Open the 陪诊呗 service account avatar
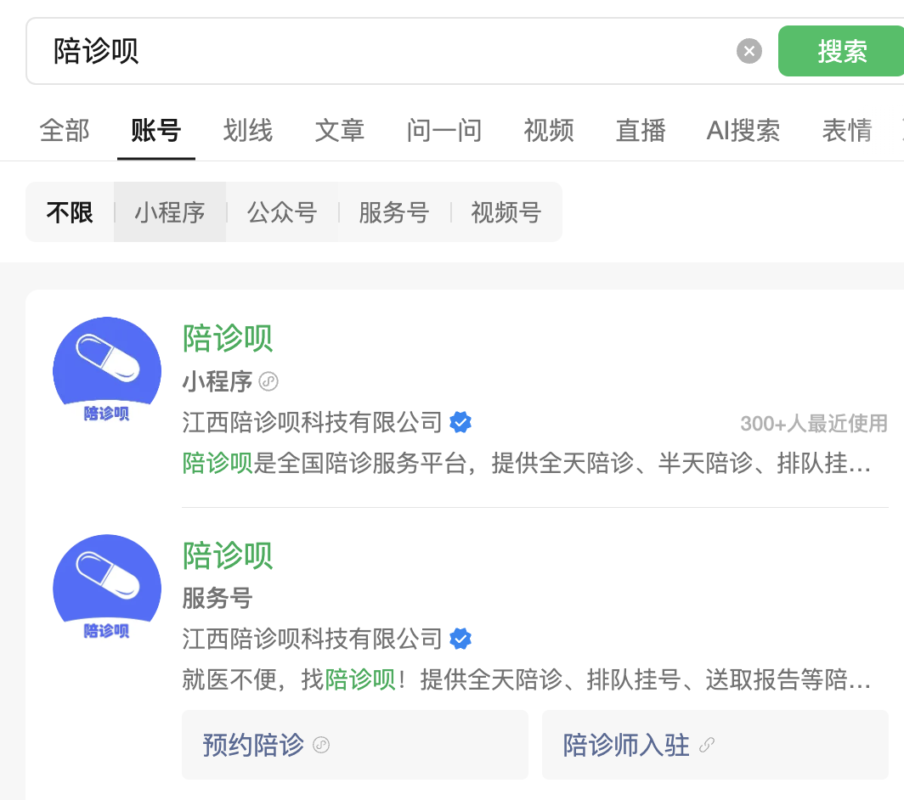This screenshot has width=904, height=800. (107, 588)
